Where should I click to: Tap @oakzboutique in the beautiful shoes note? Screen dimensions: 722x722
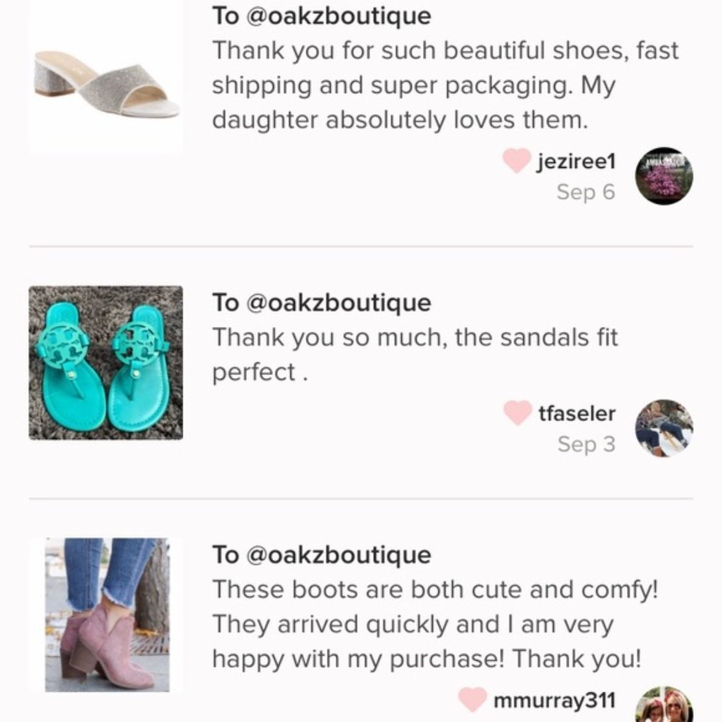tap(339, 16)
